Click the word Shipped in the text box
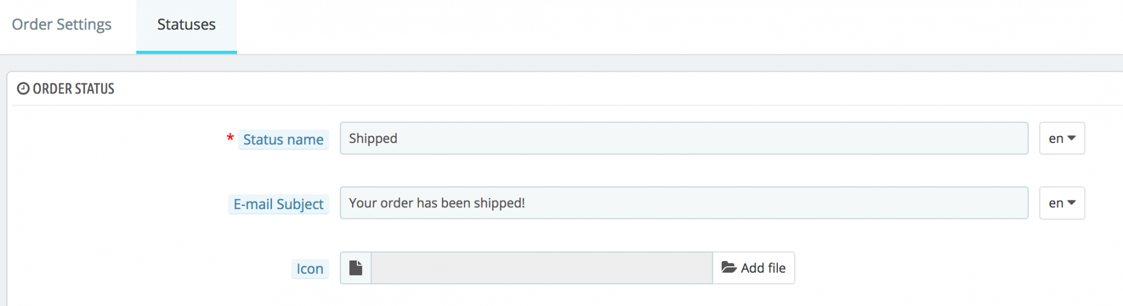The image size is (1123, 306). [x=373, y=138]
